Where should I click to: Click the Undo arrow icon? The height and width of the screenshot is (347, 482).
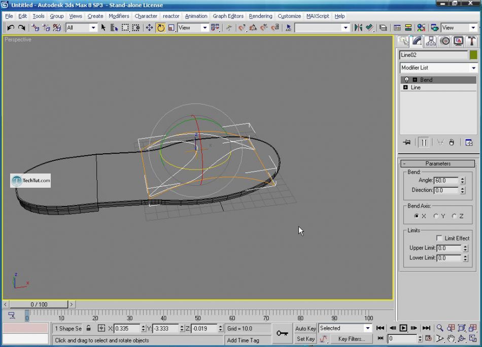11,28
